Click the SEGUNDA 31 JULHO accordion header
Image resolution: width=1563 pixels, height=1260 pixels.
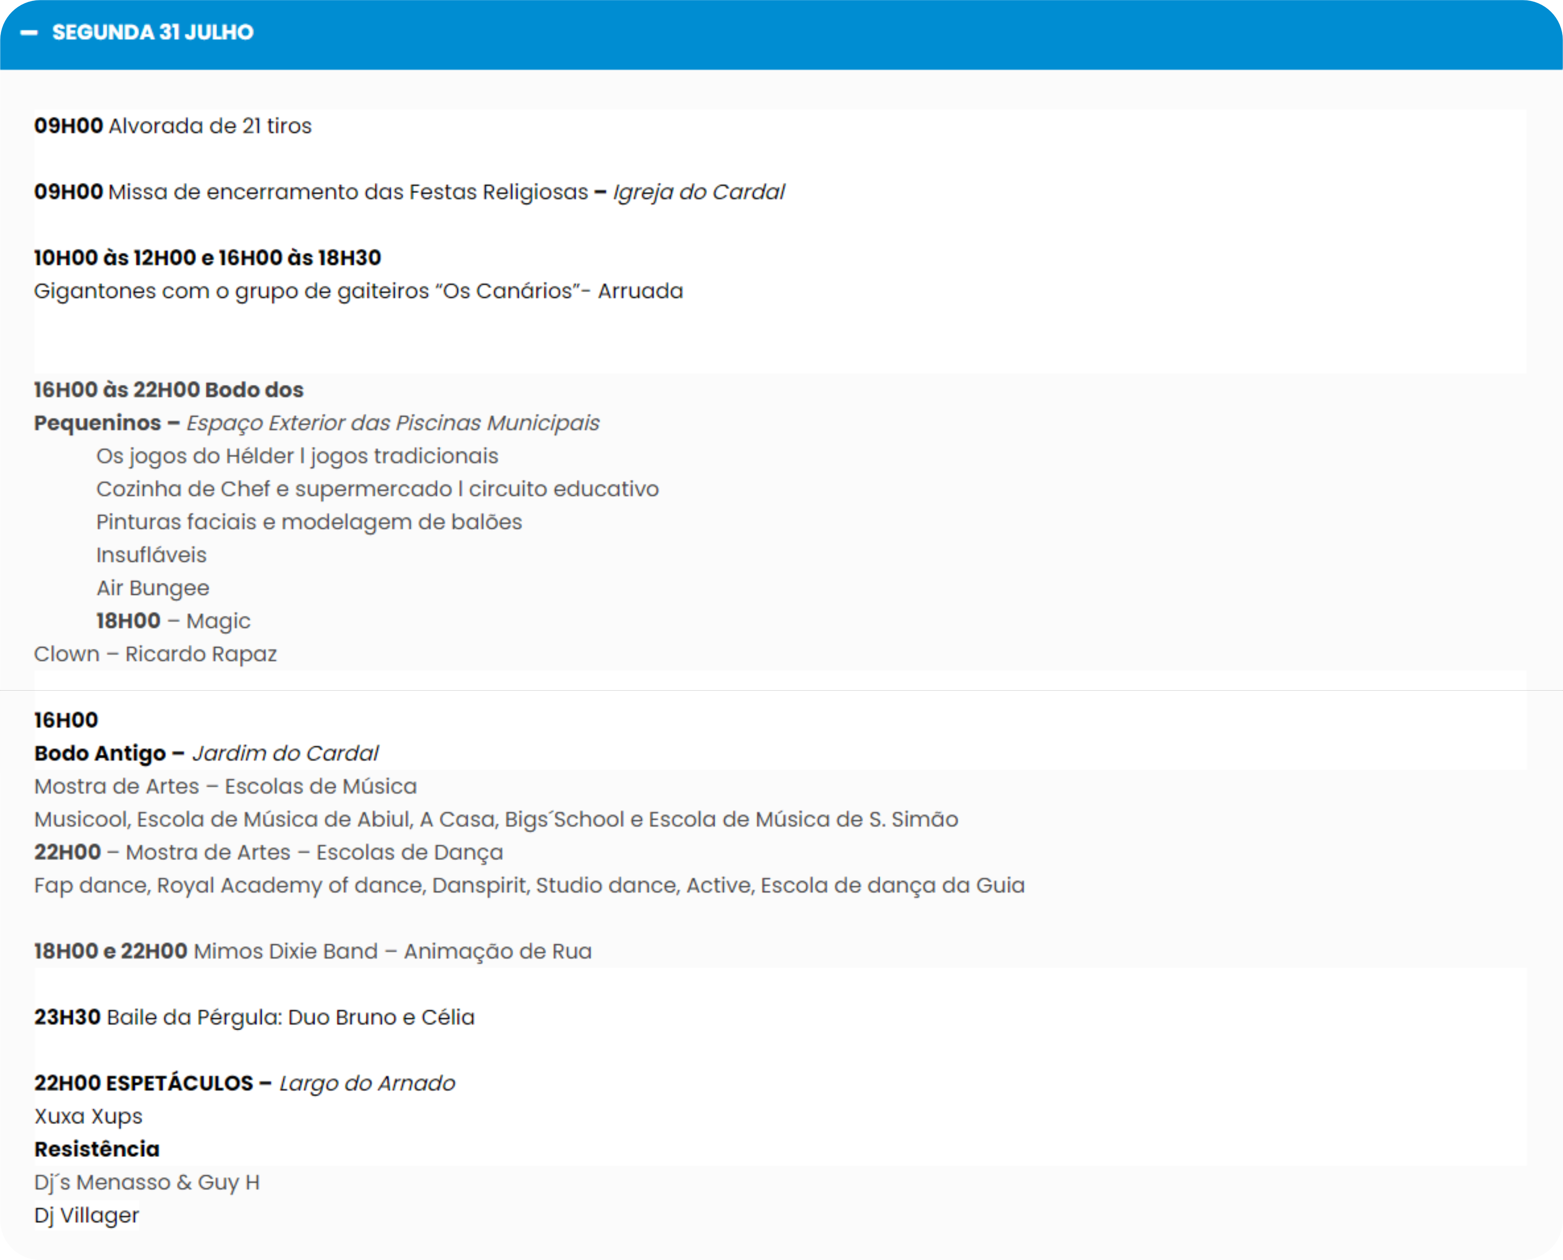pyautogui.click(x=152, y=33)
